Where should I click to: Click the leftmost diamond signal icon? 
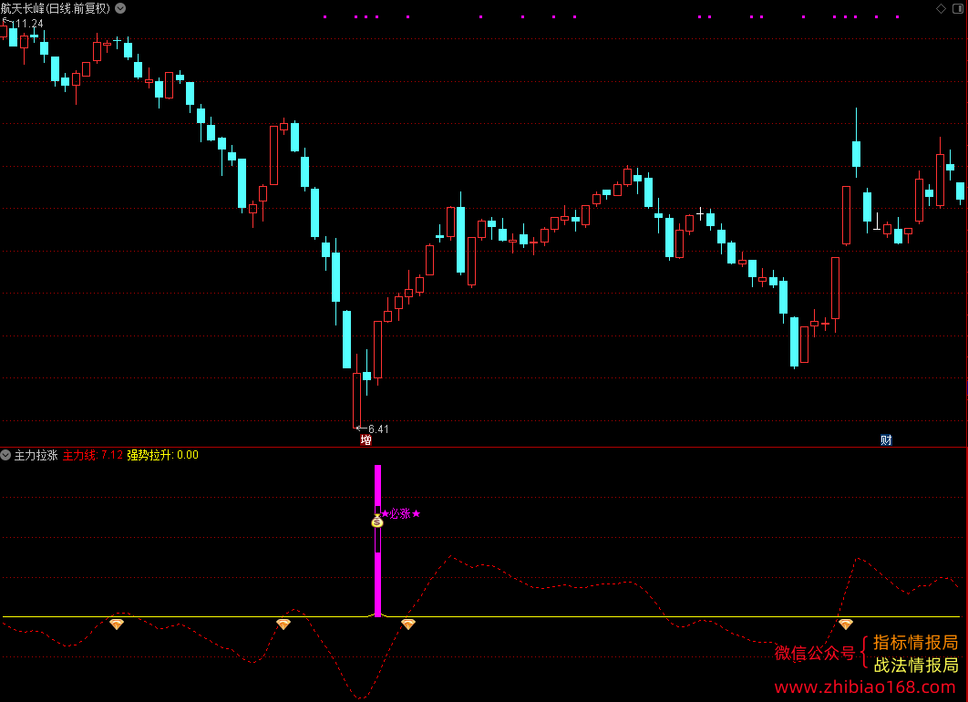click(117, 625)
